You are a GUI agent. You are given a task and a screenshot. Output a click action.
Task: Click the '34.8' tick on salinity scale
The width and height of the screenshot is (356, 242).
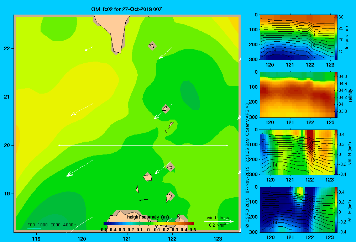pyautogui.click(x=343, y=76)
